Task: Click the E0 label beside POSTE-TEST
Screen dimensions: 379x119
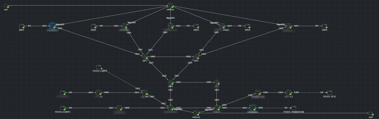Action: point(322,92)
